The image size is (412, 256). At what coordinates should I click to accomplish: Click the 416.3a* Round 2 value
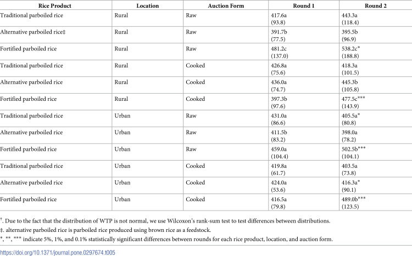(351, 183)
